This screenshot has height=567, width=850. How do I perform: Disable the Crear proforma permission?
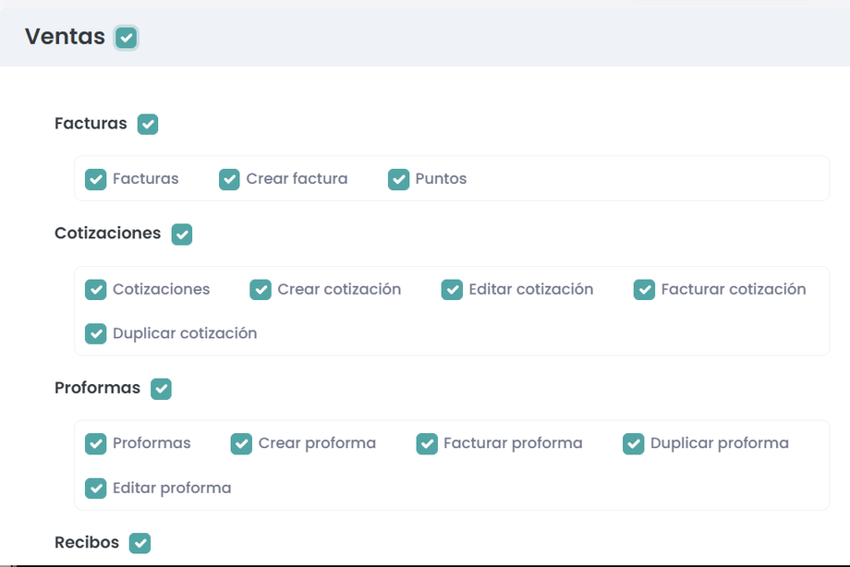click(241, 444)
